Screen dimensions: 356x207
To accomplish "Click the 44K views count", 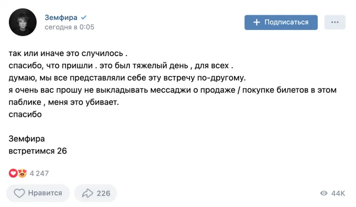I will (338, 193).
